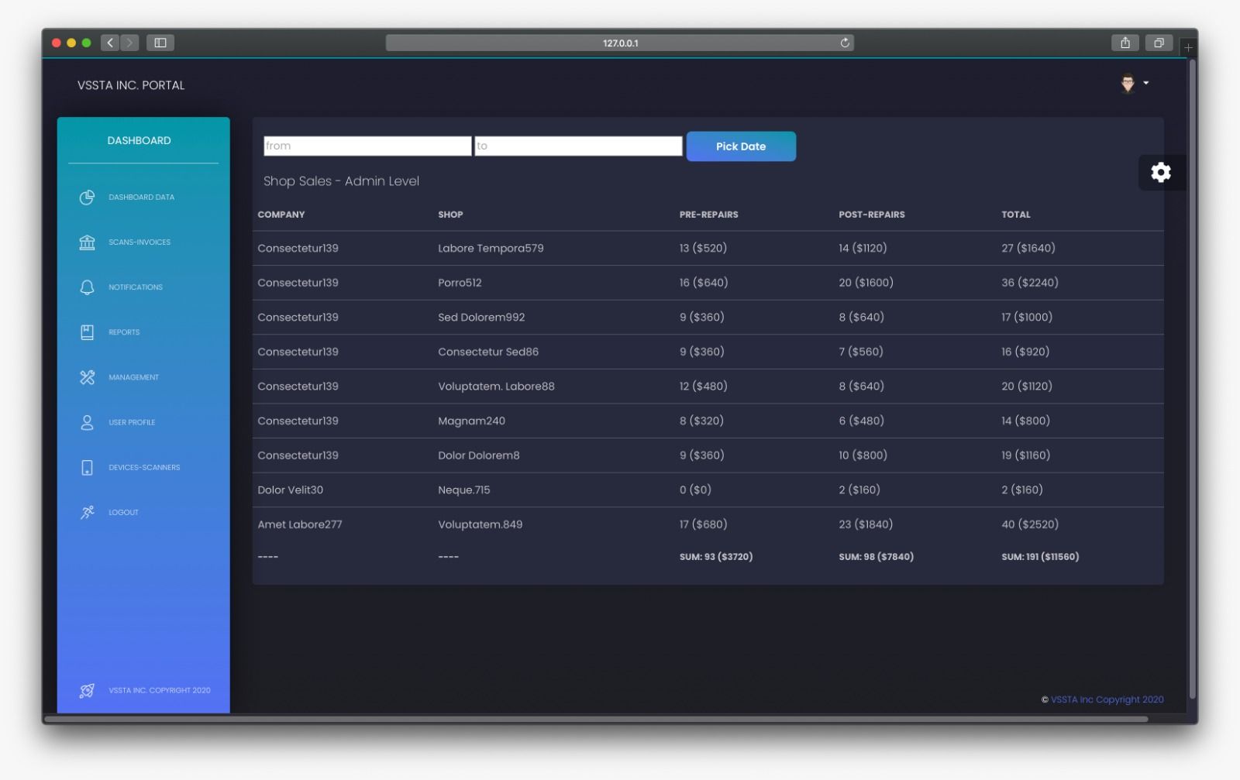Click the browser forward arrow

[129, 43]
